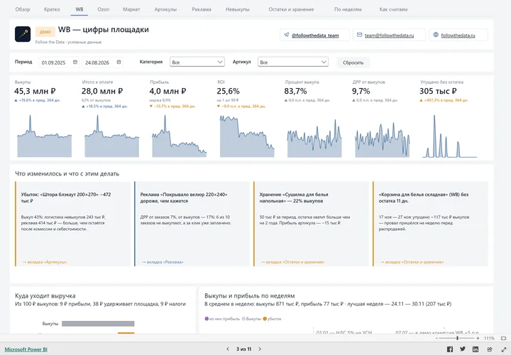Open calendar picker for start date 01.09.2025
This screenshot has height=355, width=511.
tap(75, 62)
